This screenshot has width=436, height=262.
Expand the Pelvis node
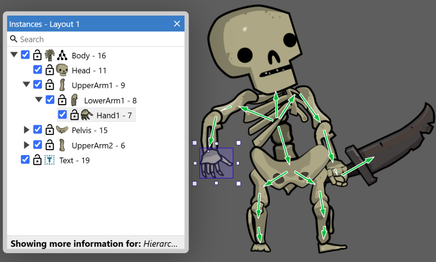27,130
